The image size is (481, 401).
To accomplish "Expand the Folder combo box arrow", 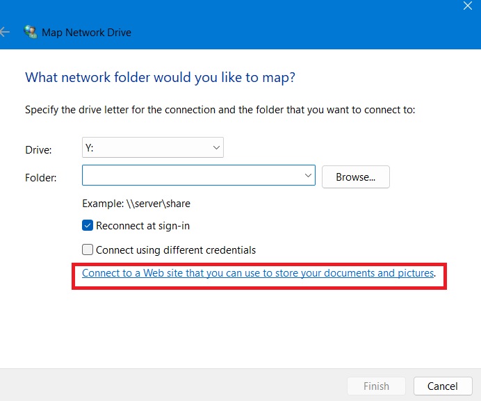I will point(308,176).
